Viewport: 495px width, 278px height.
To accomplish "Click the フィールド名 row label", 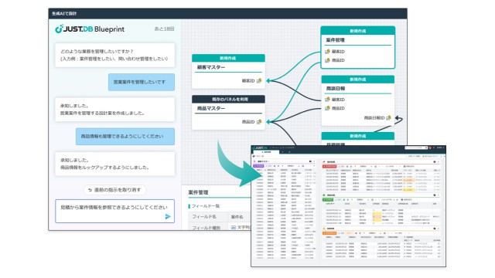I will pyautogui.click(x=204, y=216).
